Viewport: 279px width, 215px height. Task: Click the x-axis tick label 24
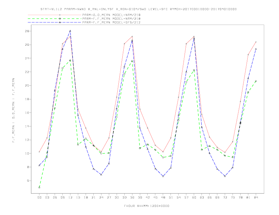(x=101, y=197)
